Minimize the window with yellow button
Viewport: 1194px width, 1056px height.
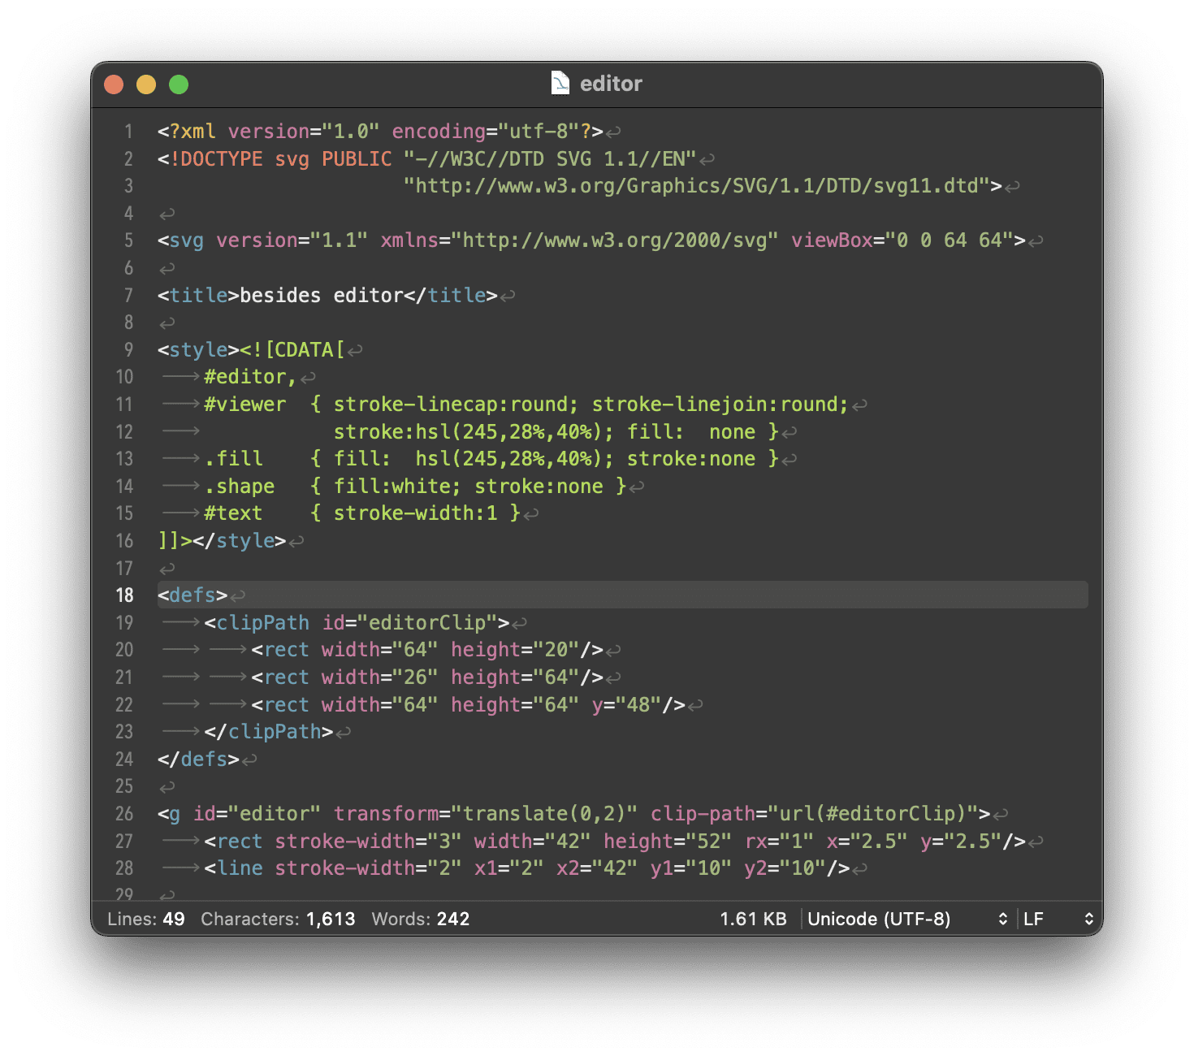click(146, 84)
